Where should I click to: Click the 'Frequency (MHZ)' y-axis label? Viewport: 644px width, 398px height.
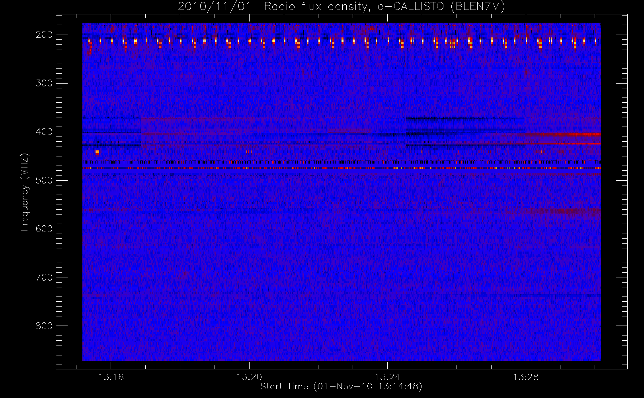tap(25, 192)
